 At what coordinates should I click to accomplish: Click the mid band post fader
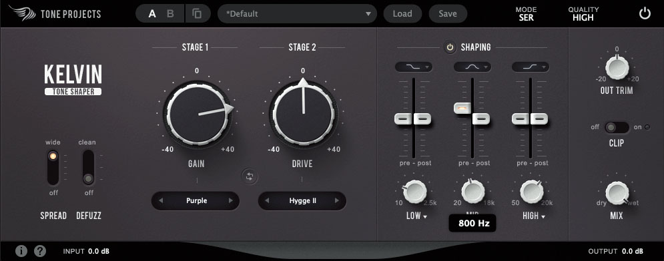click(x=481, y=119)
